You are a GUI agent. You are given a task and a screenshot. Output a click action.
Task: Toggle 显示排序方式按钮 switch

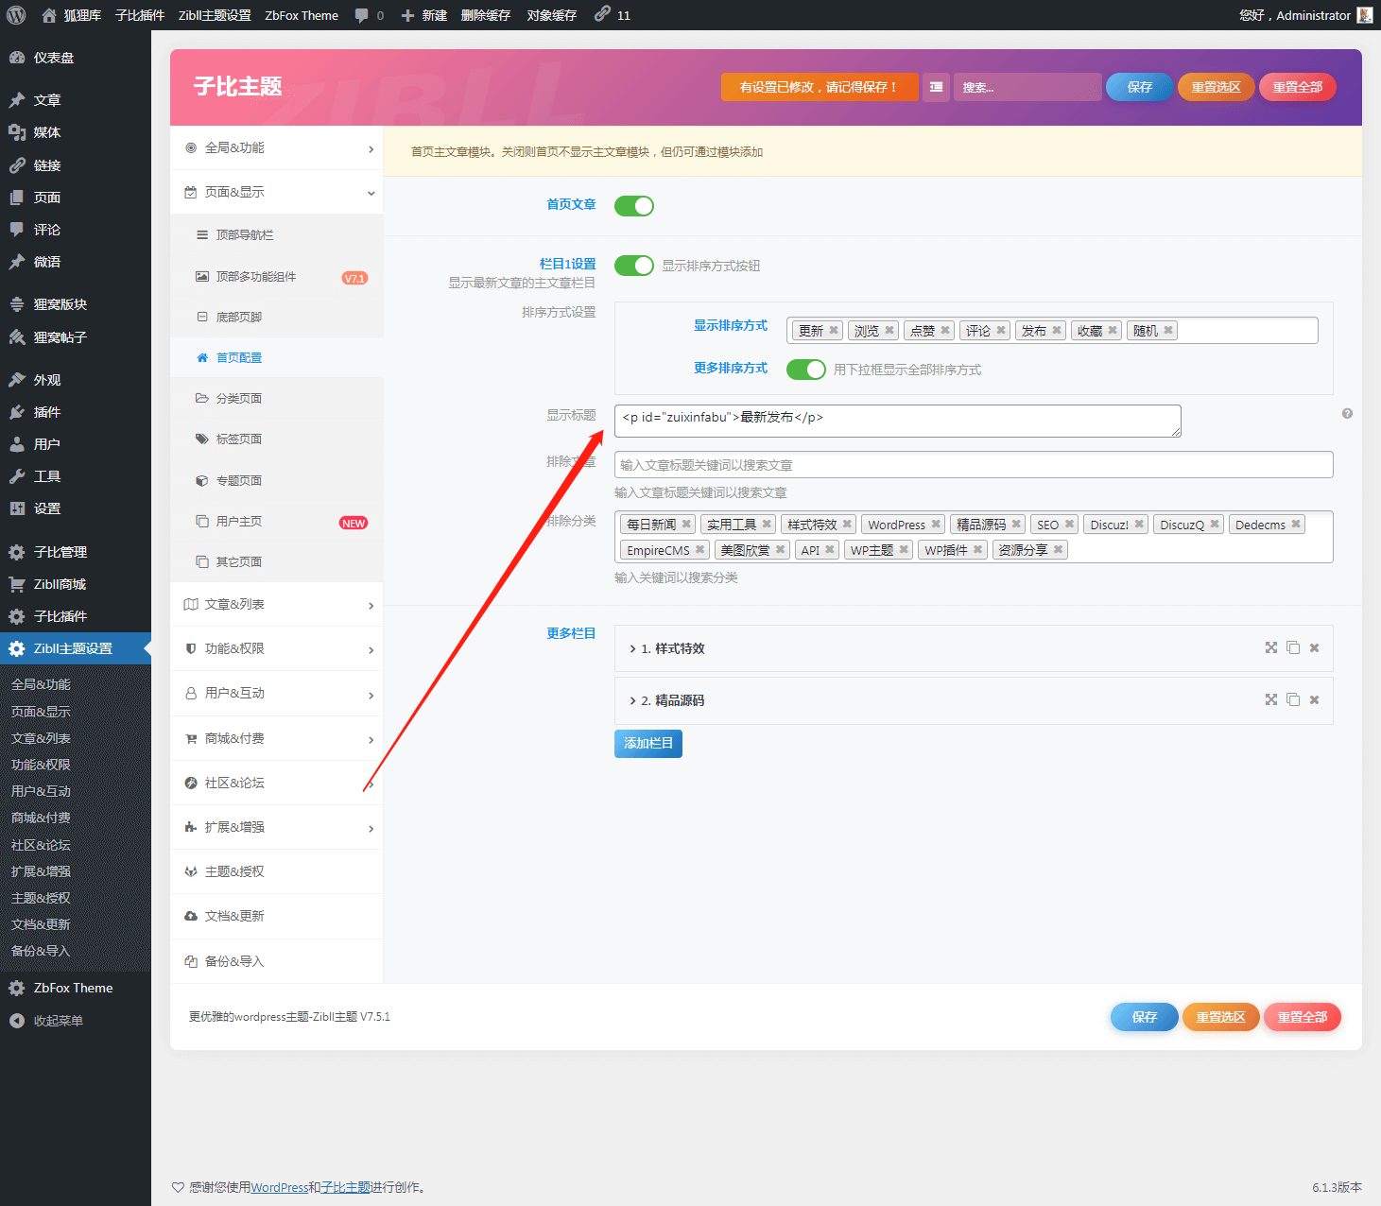pyautogui.click(x=634, y=266)
